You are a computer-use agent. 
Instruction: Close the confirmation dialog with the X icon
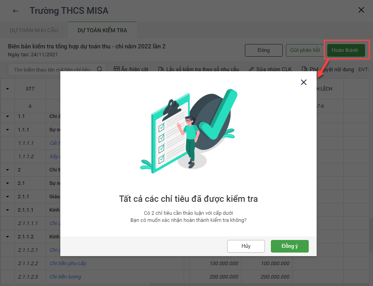(304, 82)
